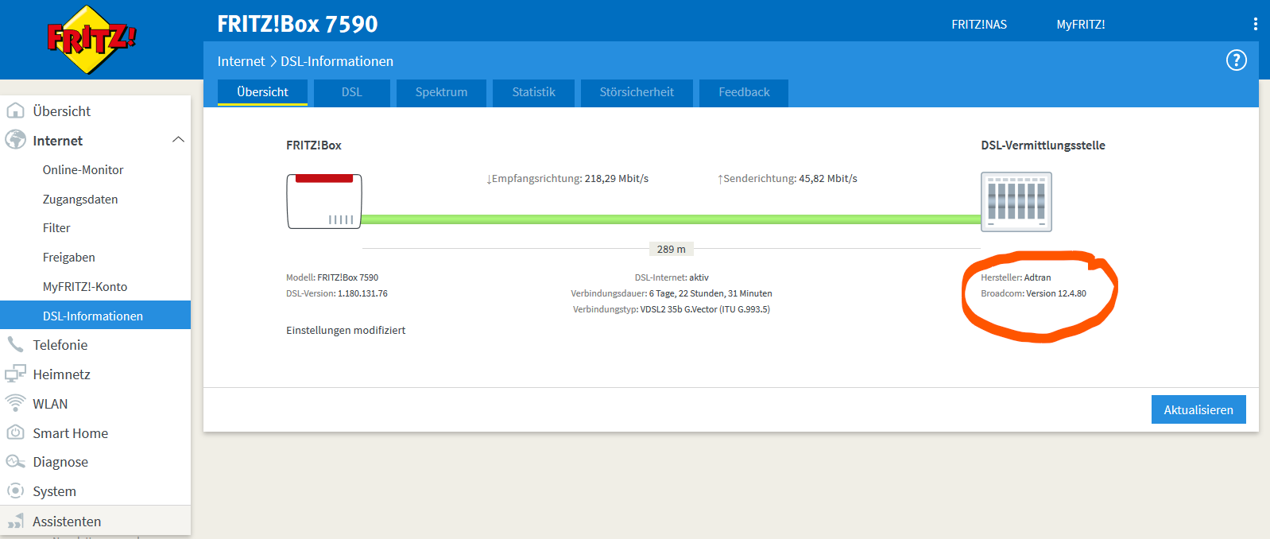Open the Statistik tab
Screen dimensions: 1270x539
(x=533, y=92)
